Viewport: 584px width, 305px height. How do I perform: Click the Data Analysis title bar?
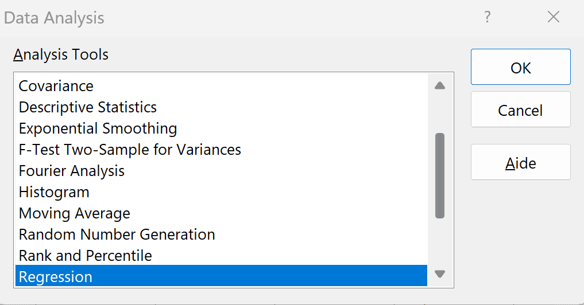pos(230,17)
